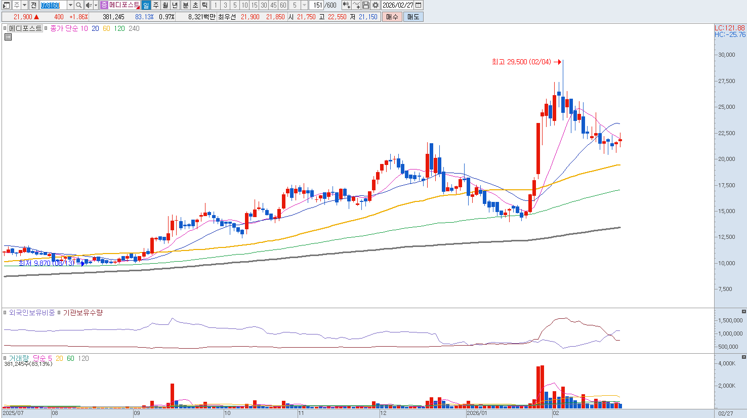Image resolution: width=747 pixels, height=418 pixels.
Task: Expand the tick interval dropdown after 5
Action: pos(304,5)
